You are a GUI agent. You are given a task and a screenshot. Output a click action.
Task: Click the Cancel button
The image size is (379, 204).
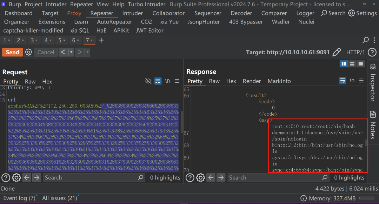click(46, 52)
